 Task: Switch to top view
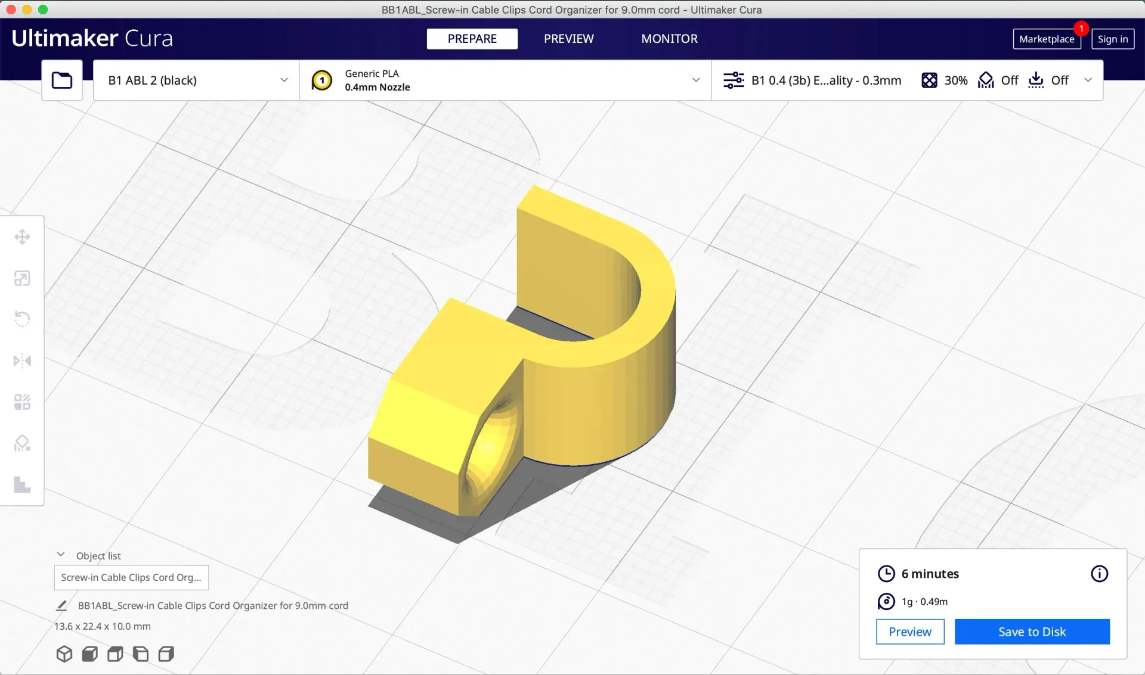(115, 654)
